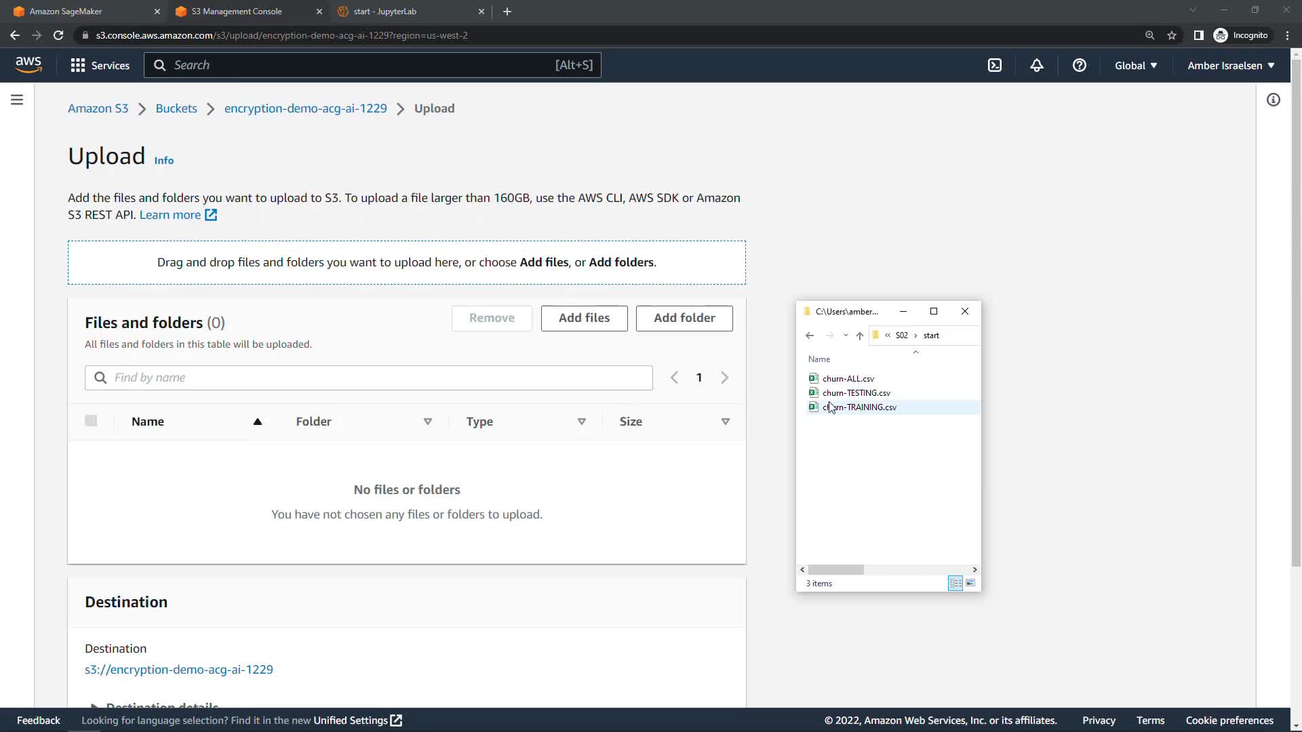Click the info panel icon at right

coord(1273,100)
